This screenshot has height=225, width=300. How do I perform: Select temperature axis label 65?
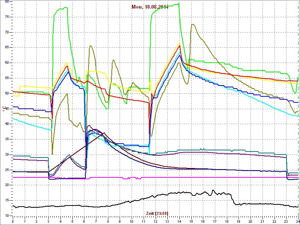[6, 48]
